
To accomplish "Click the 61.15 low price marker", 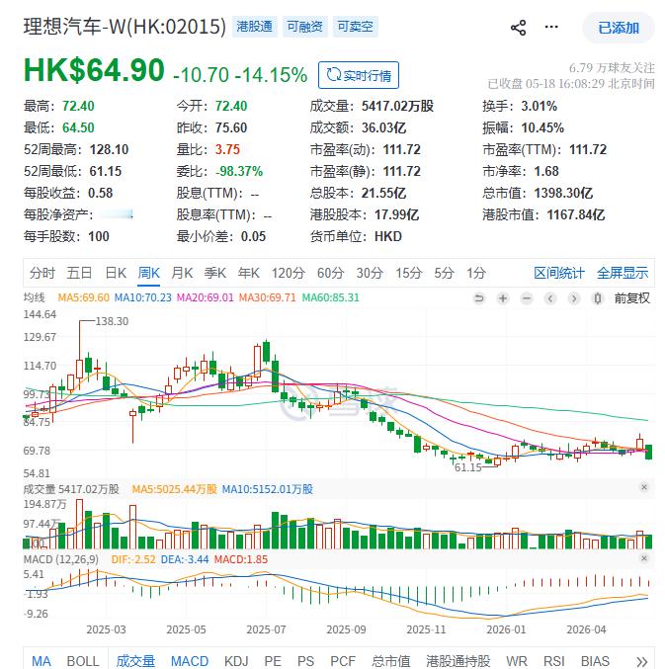I will click(x=468, y=467).
